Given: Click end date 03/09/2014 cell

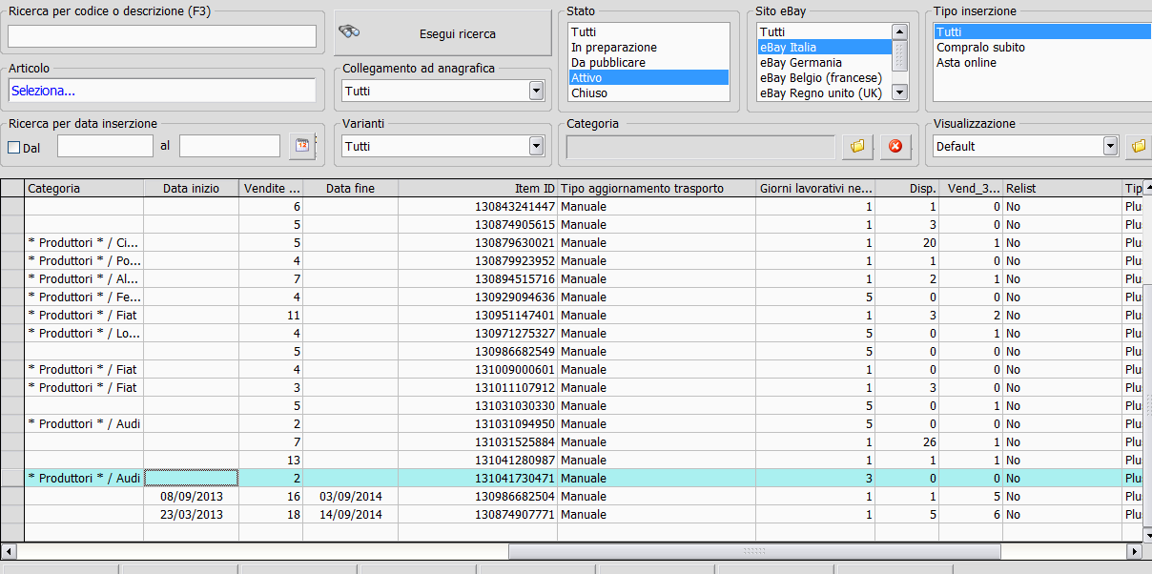Looking at the screenshot, I should tap(350, 496).
